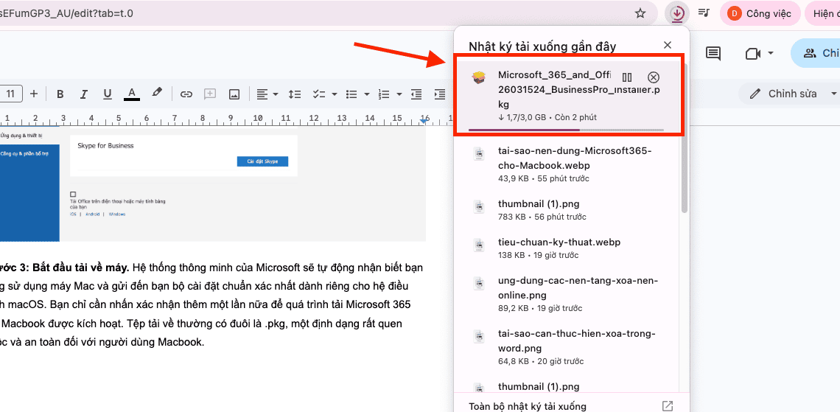Expand the video call dropdown arrow

pos(770,53)
